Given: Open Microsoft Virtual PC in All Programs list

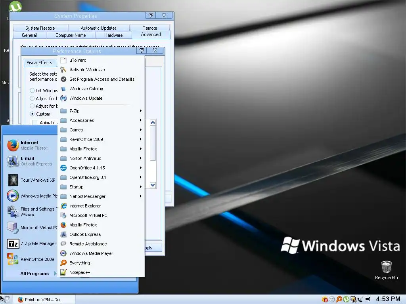Looking at the screenshot, I should 101,215.
